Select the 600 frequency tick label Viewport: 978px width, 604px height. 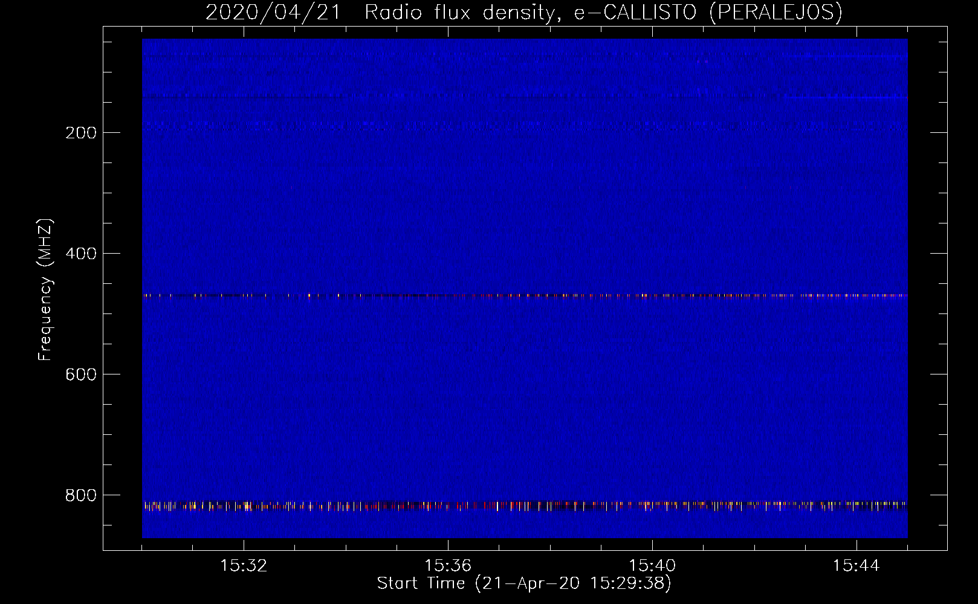tap(81, 374)
